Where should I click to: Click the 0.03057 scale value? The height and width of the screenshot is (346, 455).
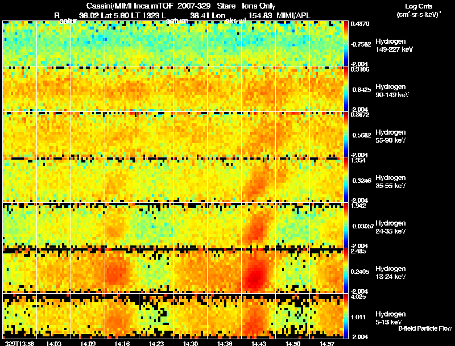point(363,226)
